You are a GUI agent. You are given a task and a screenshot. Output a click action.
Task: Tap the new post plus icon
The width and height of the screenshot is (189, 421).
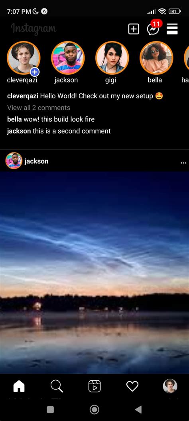[x=134, y=29]
